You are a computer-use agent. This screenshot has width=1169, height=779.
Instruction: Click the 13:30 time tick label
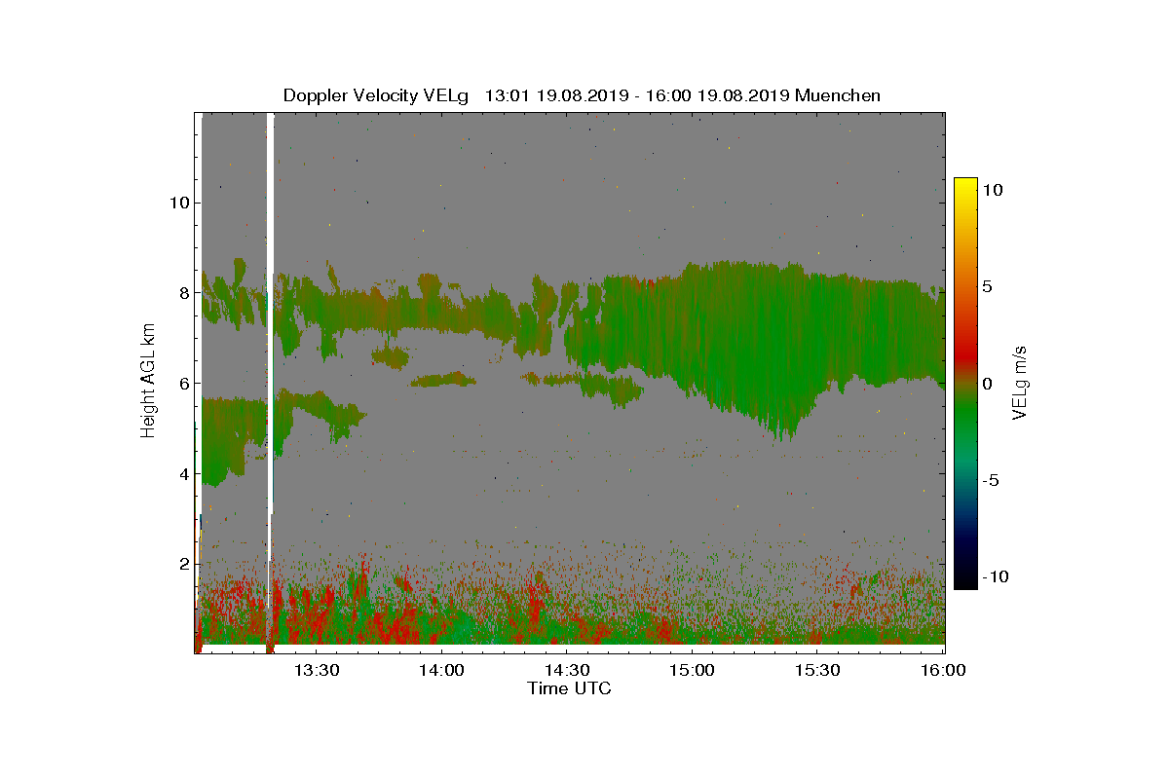click(x=317, y=670)
